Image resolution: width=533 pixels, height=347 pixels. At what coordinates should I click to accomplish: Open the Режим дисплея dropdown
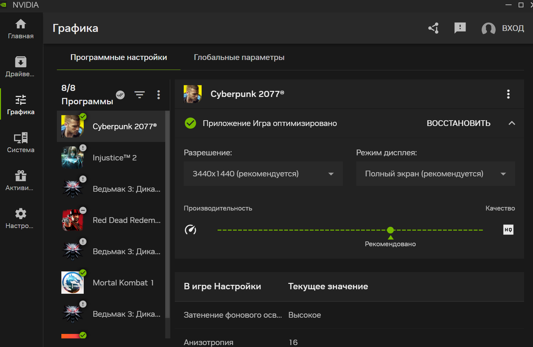point(436,174)
